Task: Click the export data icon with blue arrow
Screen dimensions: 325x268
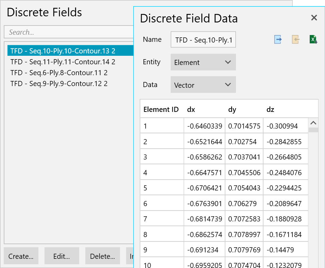Action: pos(278,39)
